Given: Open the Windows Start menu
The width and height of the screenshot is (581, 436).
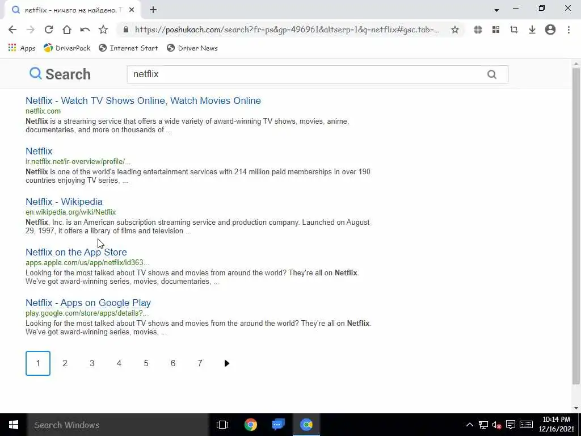Looking at the screenshot, I should [x=14, y=425].
